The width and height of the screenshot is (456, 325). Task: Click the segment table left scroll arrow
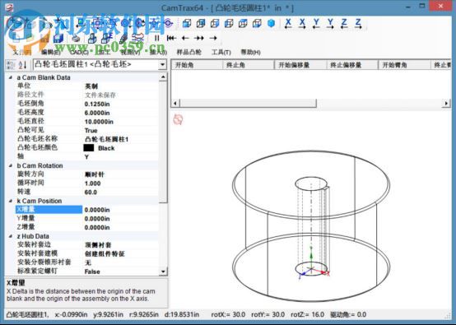tap(175, 103)
